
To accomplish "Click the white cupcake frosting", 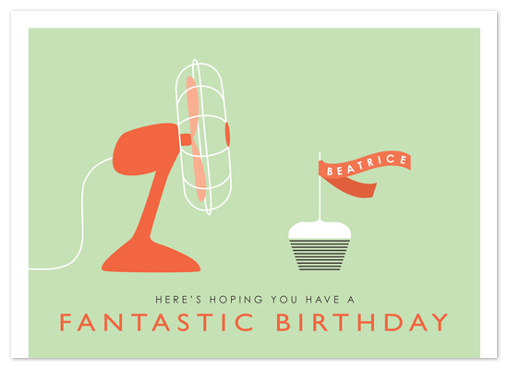I will coord(320,230).
